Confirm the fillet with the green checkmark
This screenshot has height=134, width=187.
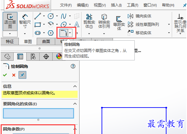pyautogui.click(x=5, y=75)
